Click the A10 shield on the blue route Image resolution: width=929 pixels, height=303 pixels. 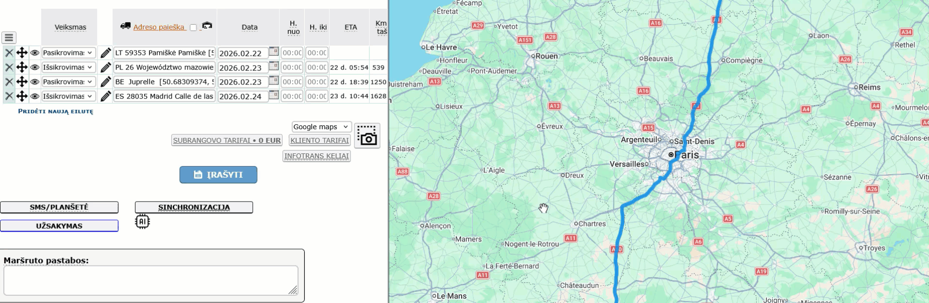pos(616,249)
